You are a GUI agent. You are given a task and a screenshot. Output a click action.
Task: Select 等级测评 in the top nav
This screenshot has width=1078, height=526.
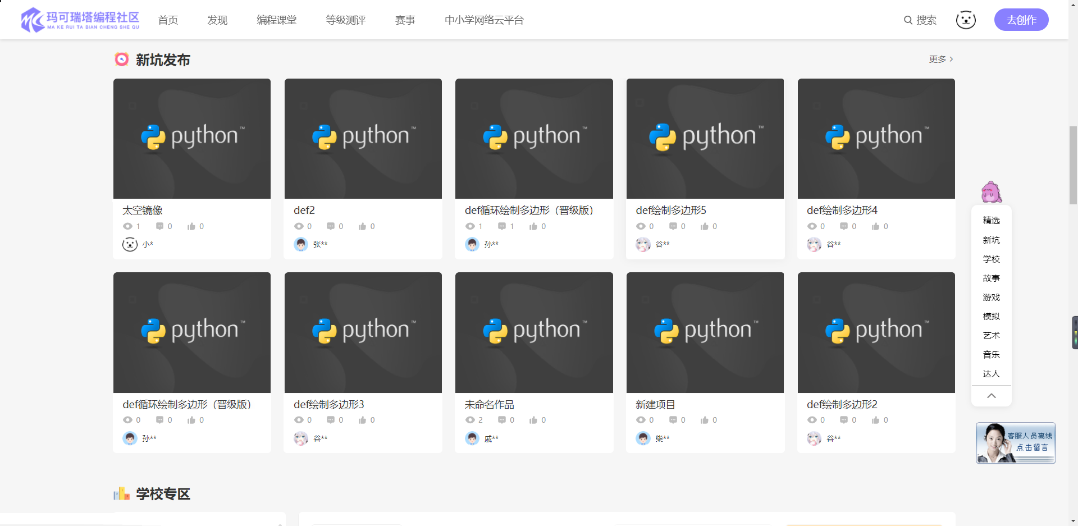tap(346, 20)
